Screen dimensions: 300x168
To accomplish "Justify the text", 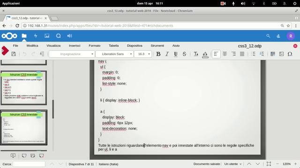I will click(242, 54).
